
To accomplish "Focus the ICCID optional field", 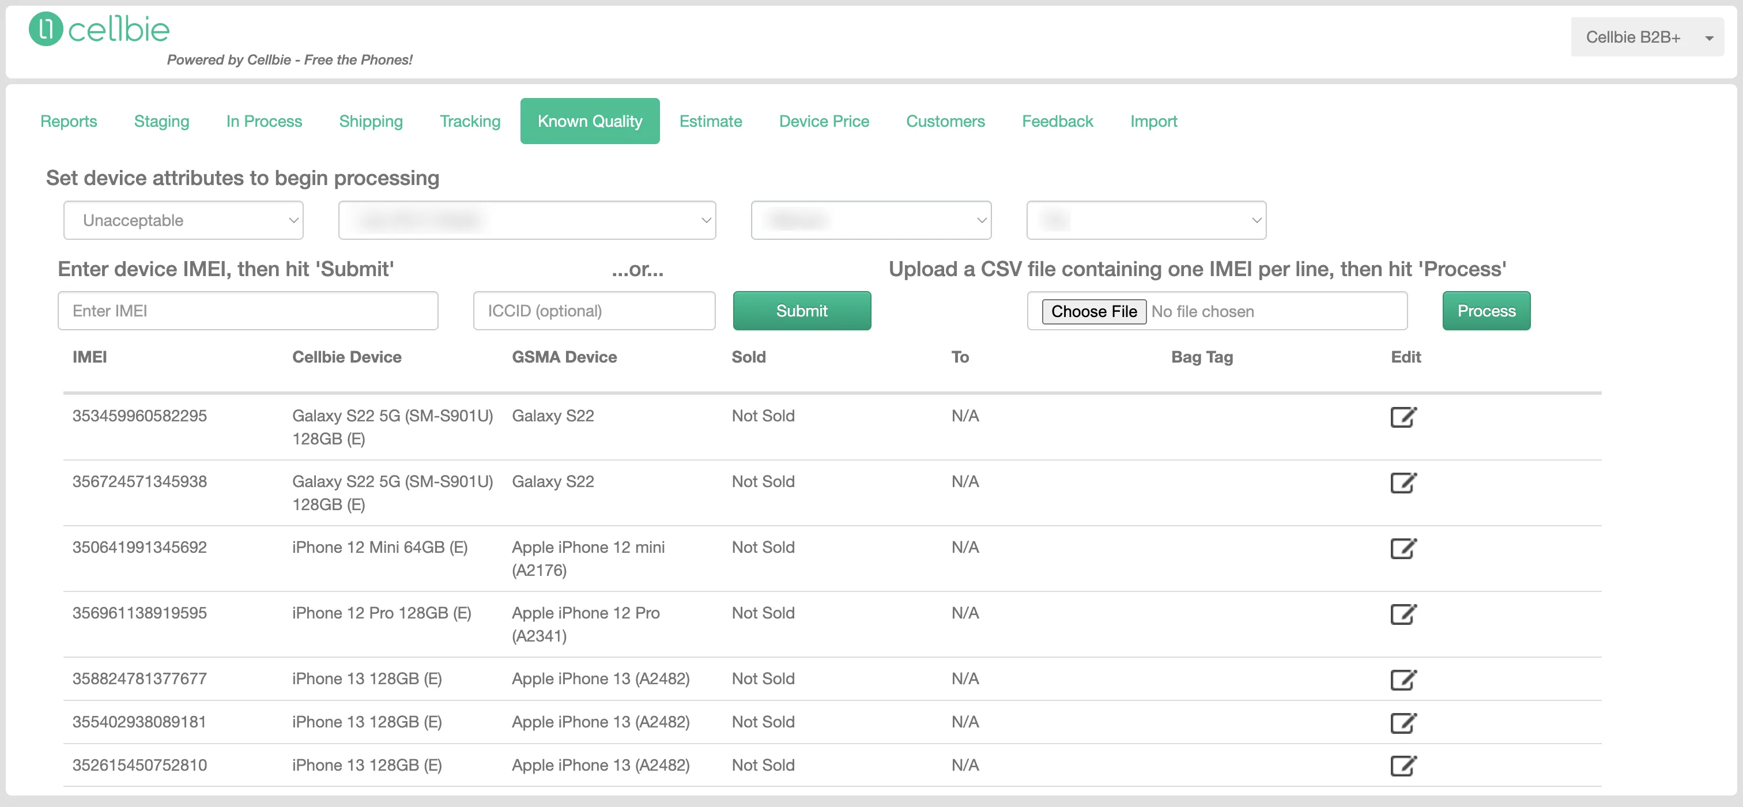I will coord(594,311).
